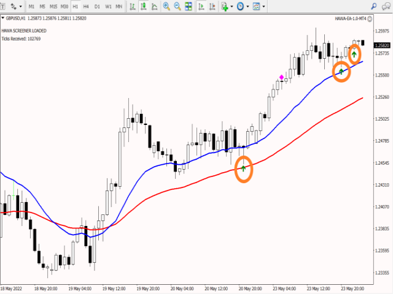
Task: Click the HAWA-EA smiley face icon
Action: pyautogui.click(x=370, y=19)
